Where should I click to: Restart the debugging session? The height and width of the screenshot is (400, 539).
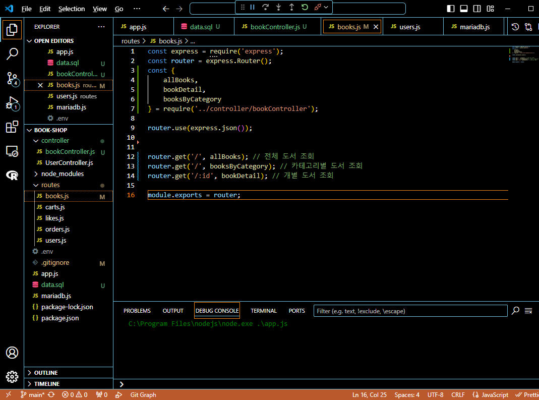pos(305,7)
